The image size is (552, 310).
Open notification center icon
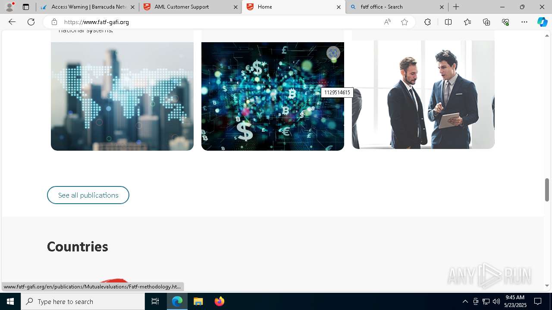538,301
